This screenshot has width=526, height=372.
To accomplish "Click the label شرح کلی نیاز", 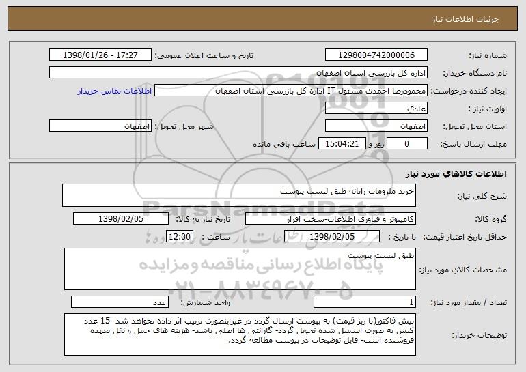I will coord(482,196).
